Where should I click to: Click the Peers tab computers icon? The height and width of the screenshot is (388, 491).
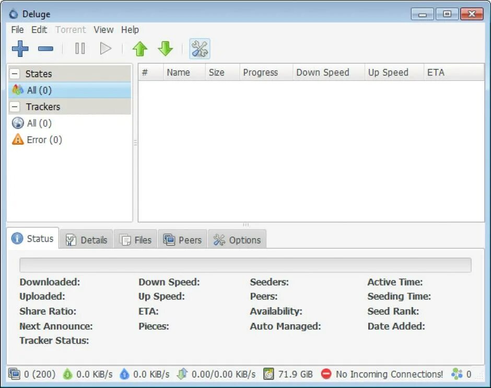pyautogui.click(x=169, y=240)
